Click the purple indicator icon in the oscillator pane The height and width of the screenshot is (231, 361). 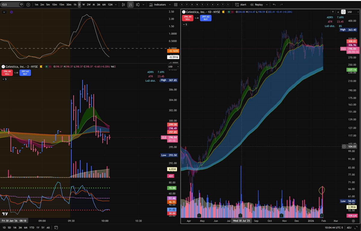11,12
